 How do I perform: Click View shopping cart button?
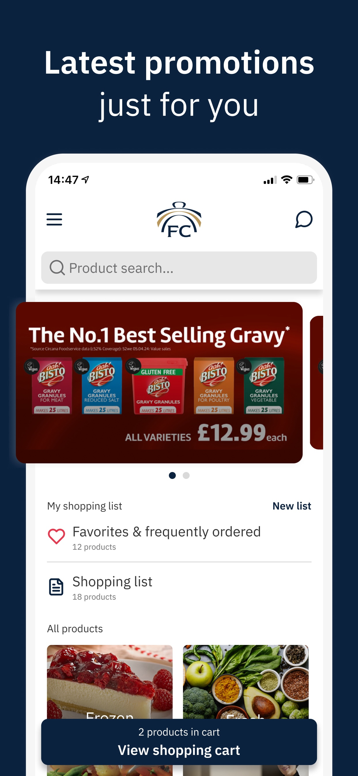[x=179, y=742]
